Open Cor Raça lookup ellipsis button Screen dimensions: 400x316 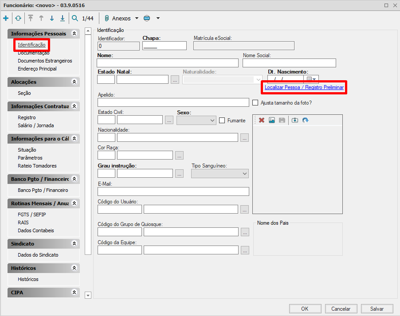pos(179,155)
